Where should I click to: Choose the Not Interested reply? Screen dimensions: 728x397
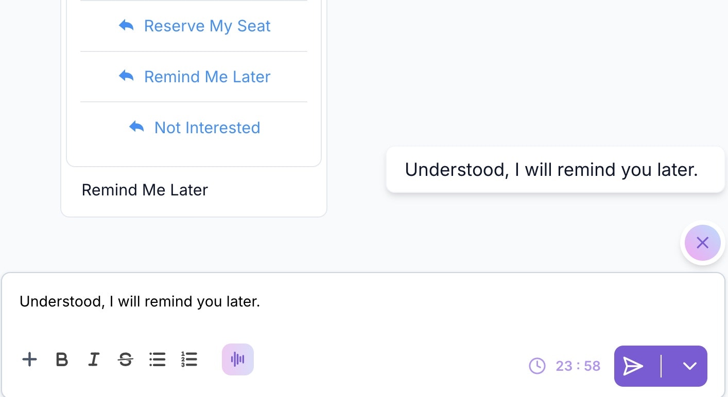tap(194, 128)
